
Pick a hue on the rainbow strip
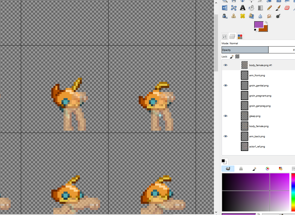pyautogui.click(x=293, y=192)
